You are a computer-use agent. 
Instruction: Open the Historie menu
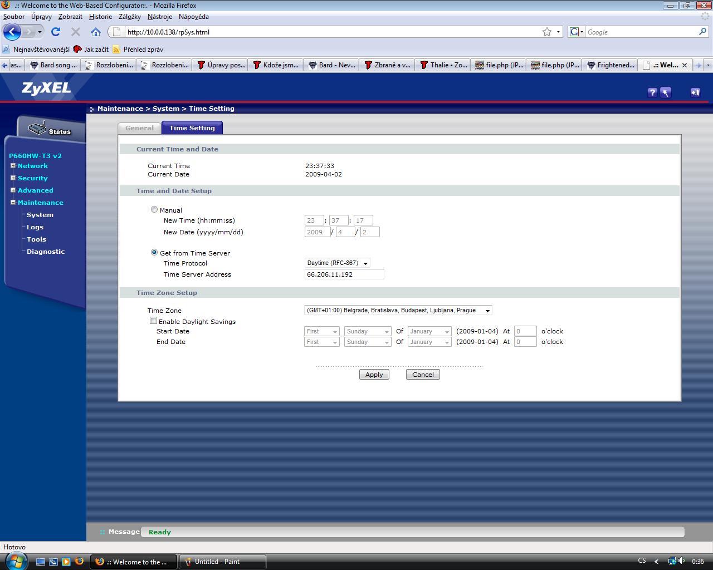100,17
